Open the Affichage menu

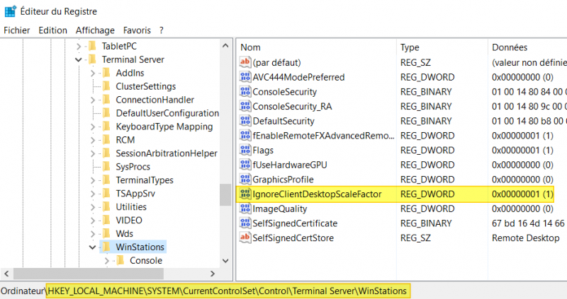(x=95, y=30)
